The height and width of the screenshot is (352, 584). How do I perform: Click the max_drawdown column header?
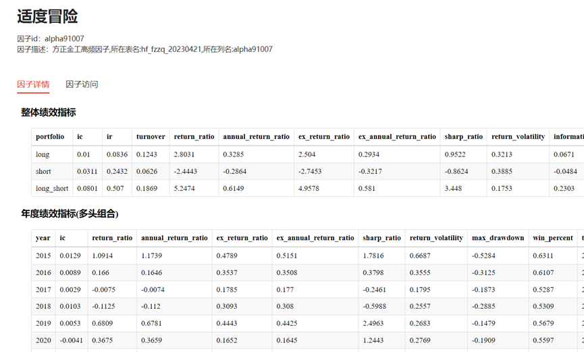pos(498,238)
